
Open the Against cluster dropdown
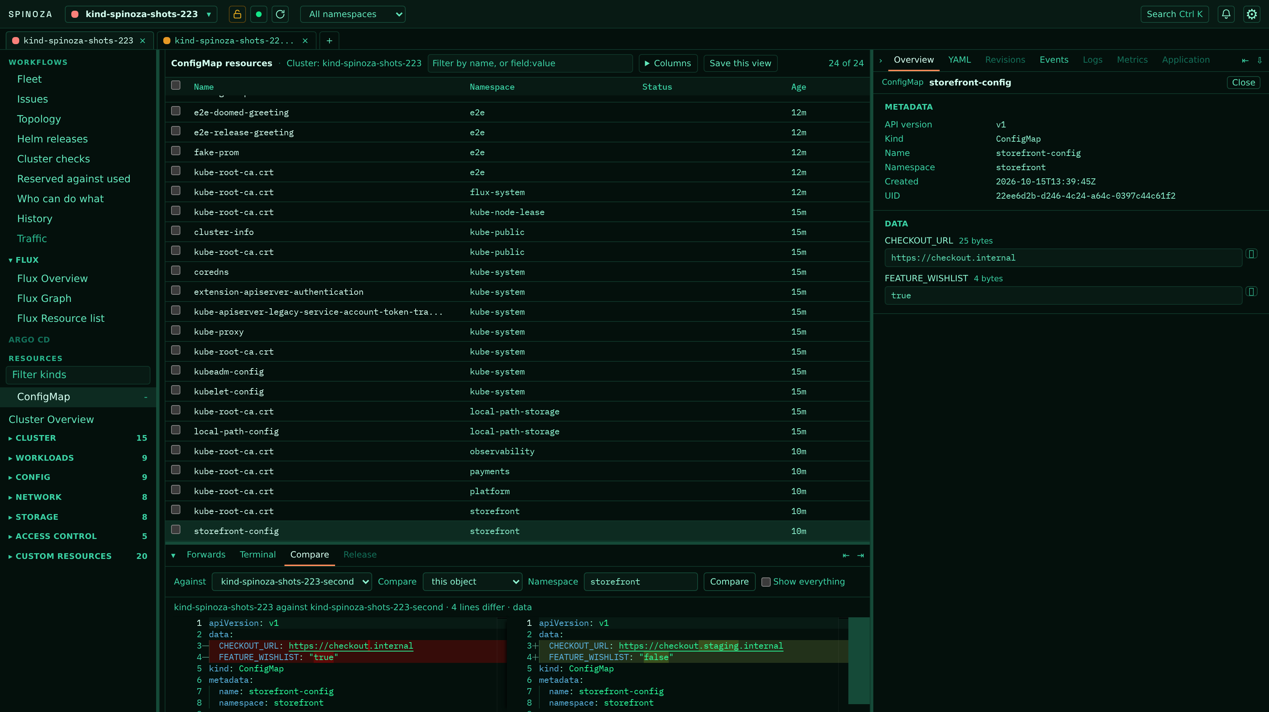(292, 582)
